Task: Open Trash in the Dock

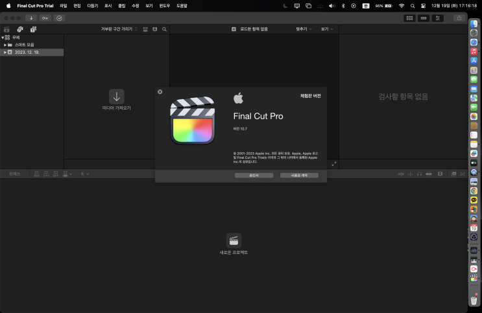Action: pyautogui.click(x=474, y=300)
